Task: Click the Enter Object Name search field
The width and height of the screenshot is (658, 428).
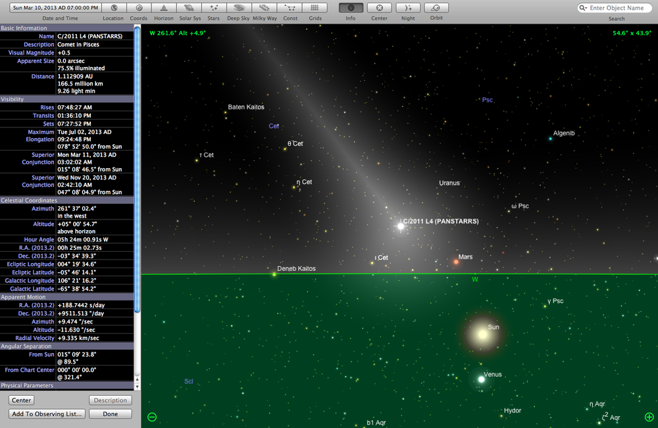Action: (614, 7)
